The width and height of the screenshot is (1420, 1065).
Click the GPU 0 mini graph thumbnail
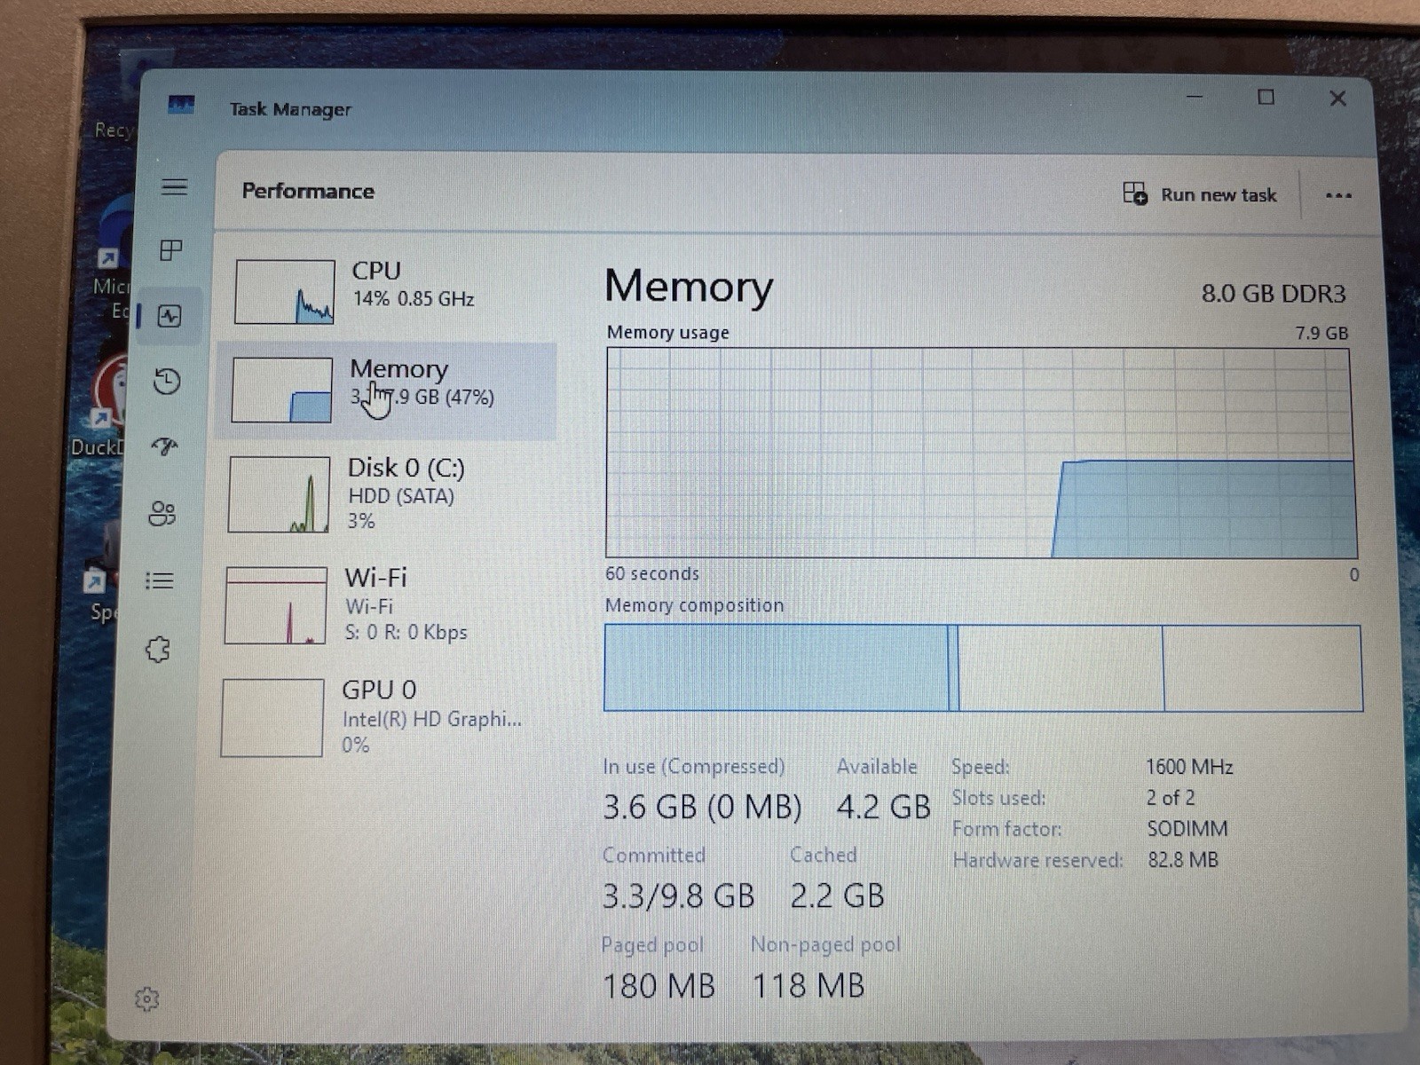(x=272, y=718)
